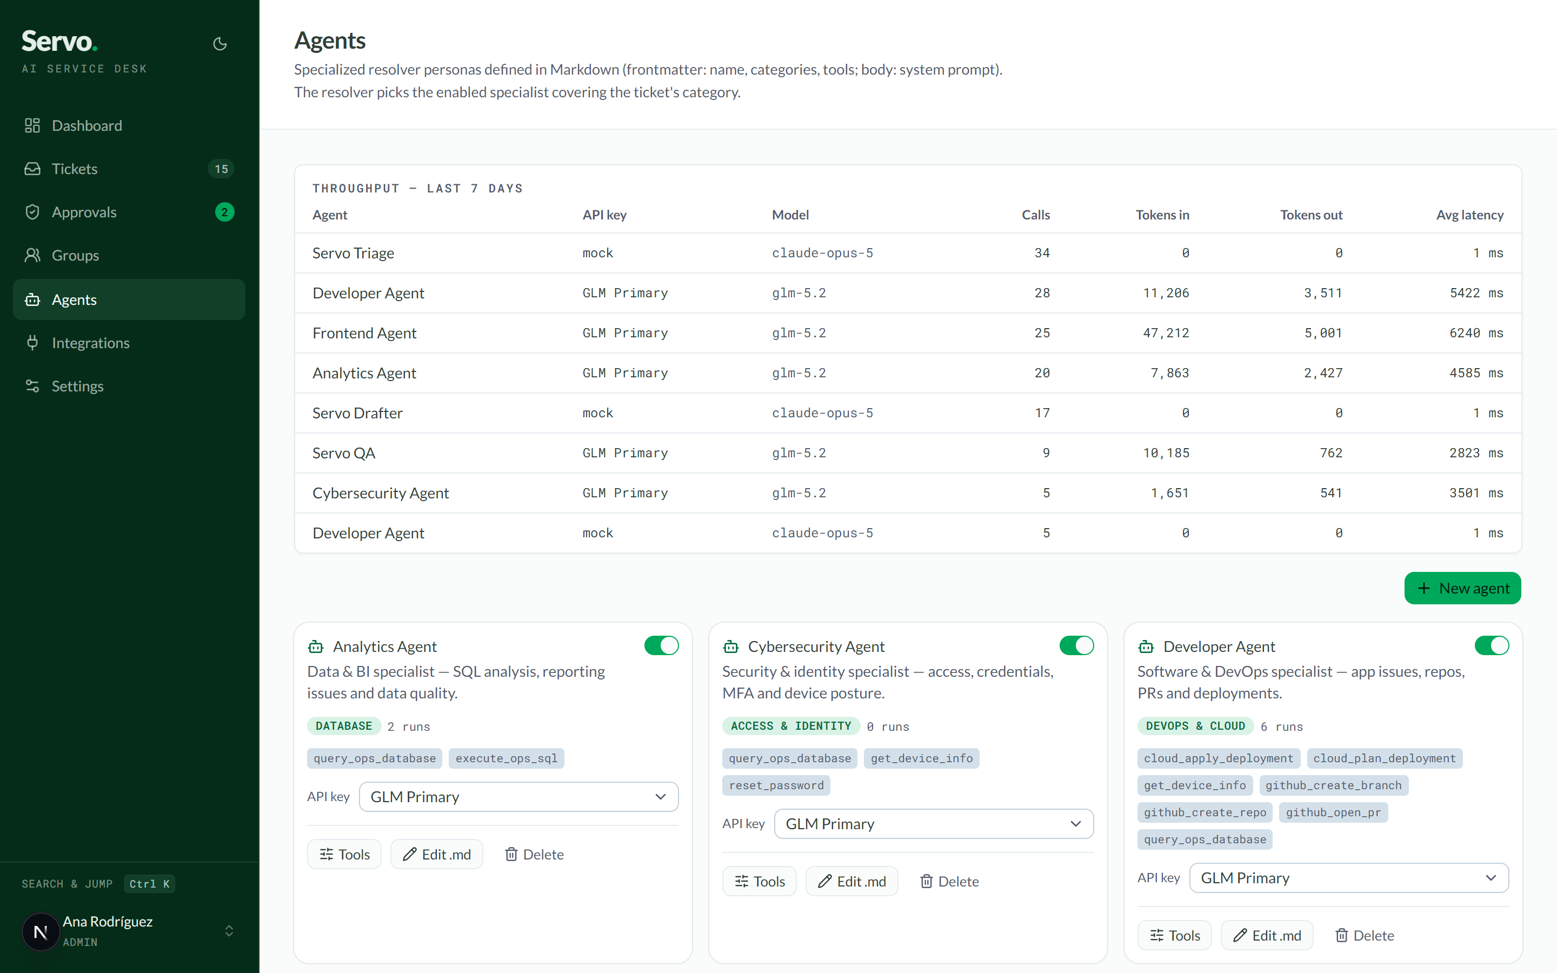Click the Tickets inbox icon

[32, 169]
